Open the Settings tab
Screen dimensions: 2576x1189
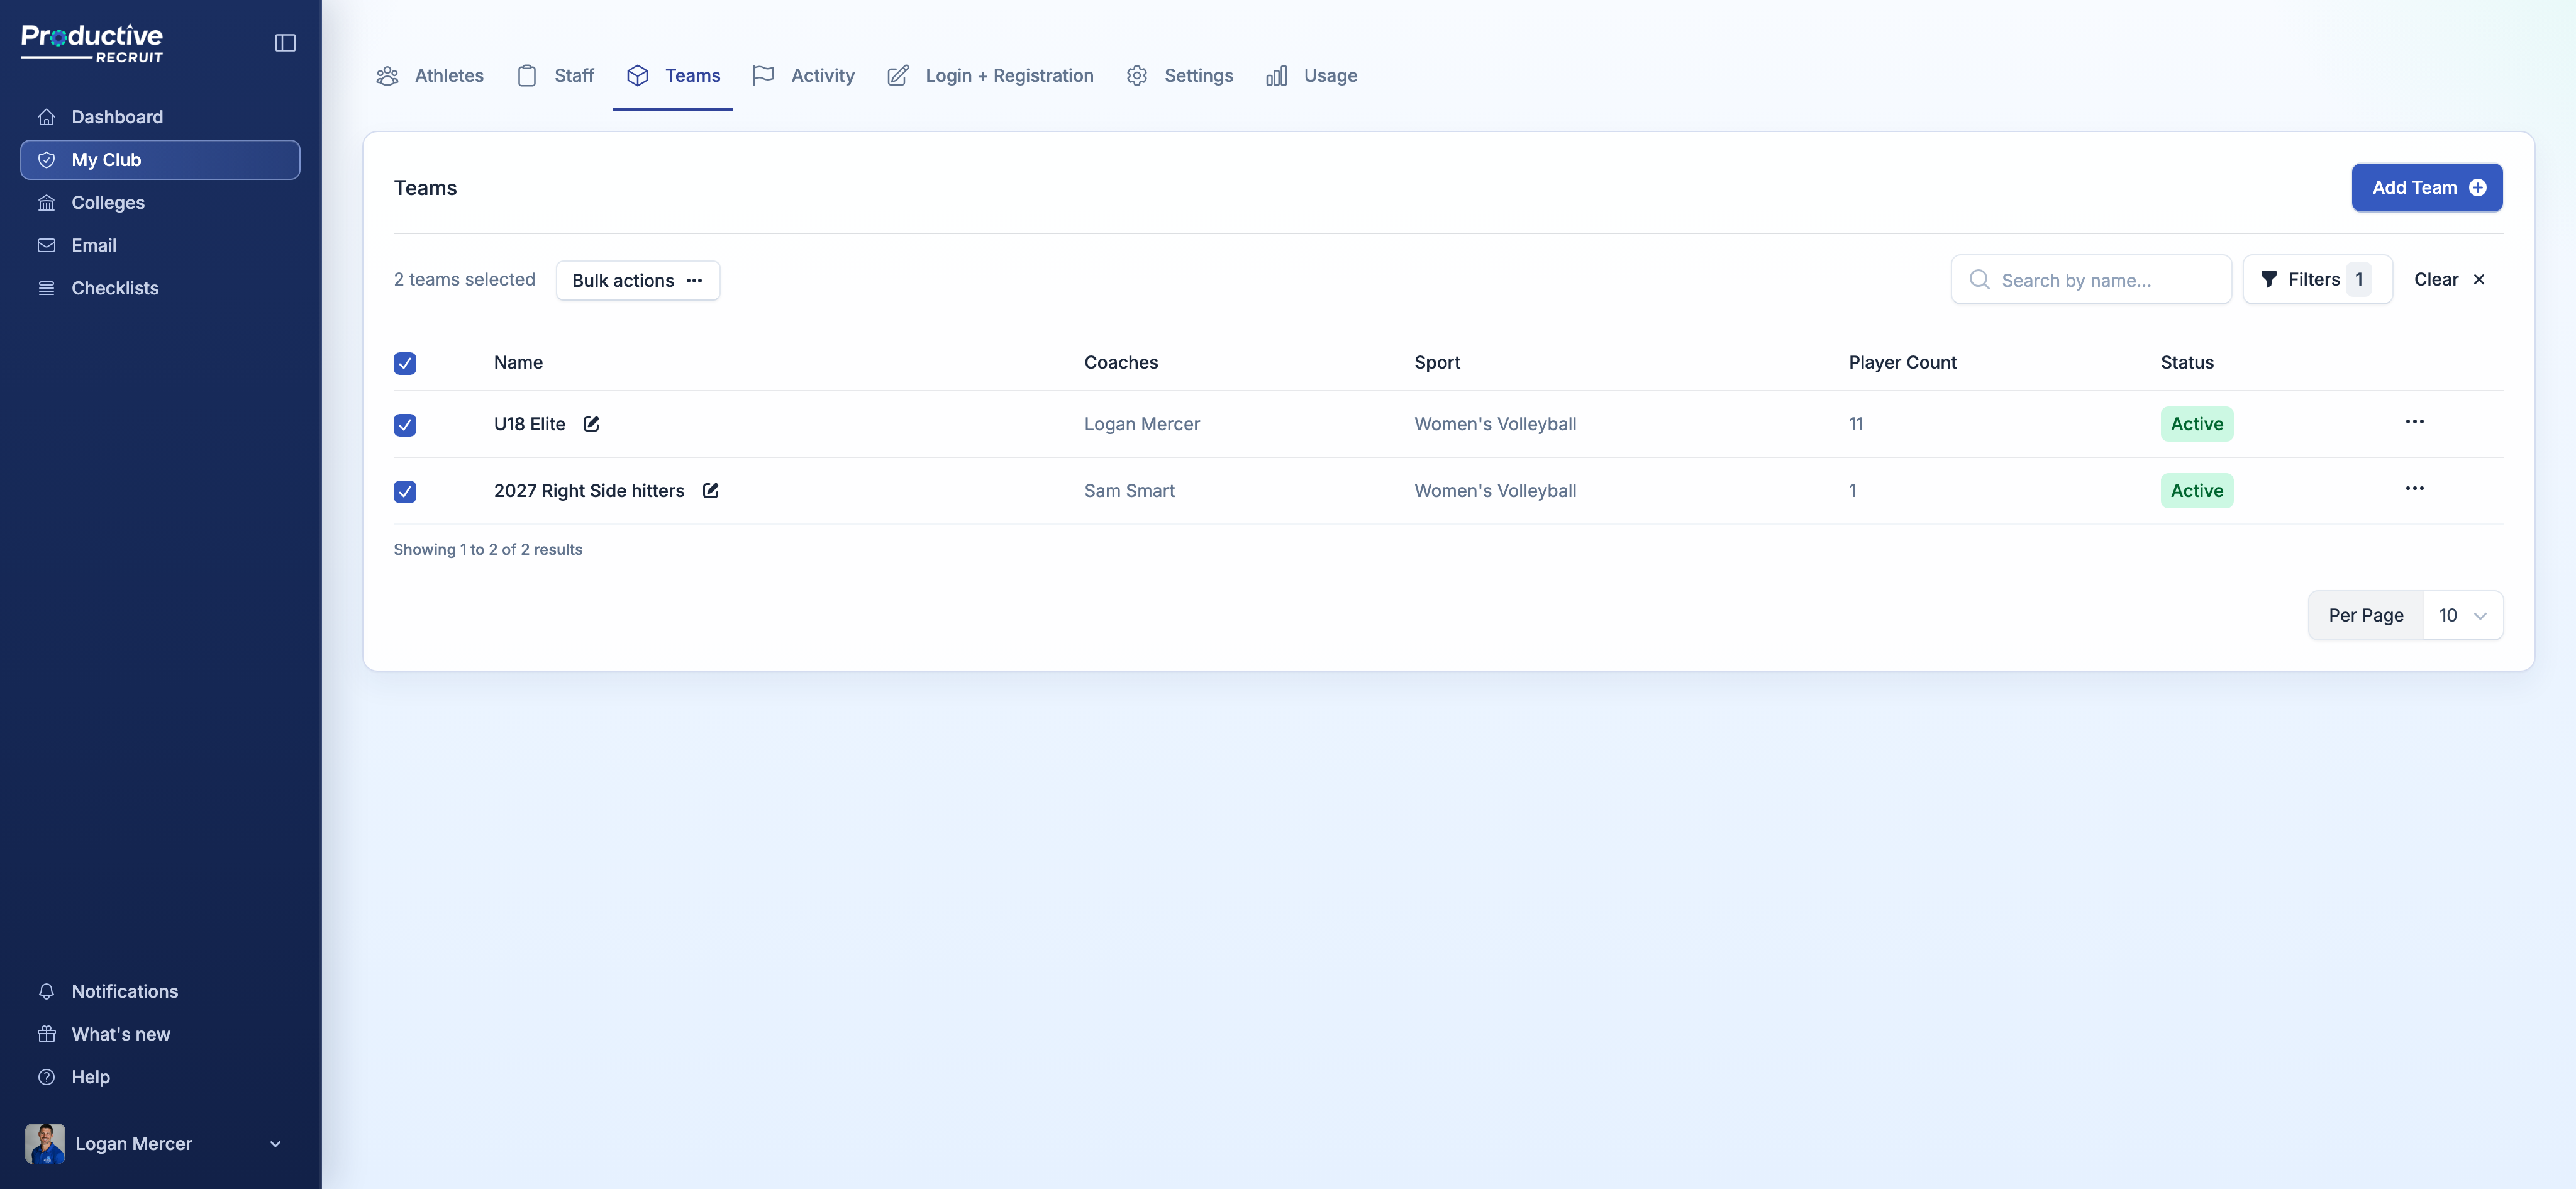pyautogui.click(x=1179, y=76)
